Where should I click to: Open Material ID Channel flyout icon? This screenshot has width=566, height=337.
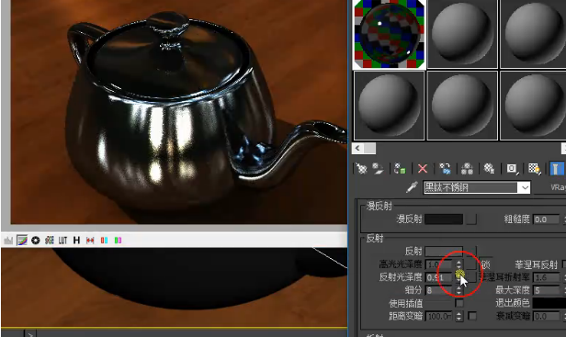tap(512, 169)
